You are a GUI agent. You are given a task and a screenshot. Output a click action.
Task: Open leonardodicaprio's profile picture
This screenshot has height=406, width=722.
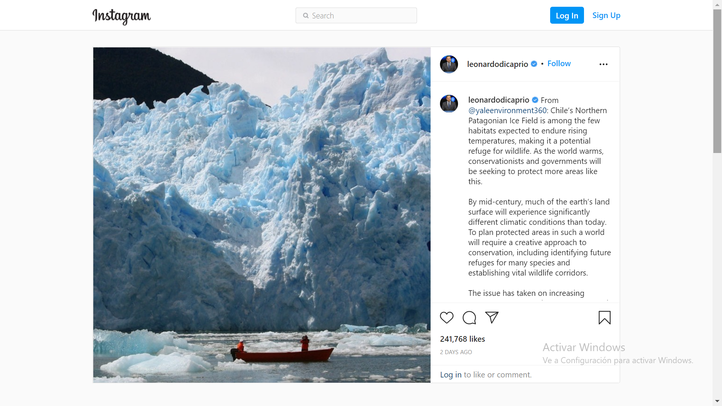coord(449,64)
